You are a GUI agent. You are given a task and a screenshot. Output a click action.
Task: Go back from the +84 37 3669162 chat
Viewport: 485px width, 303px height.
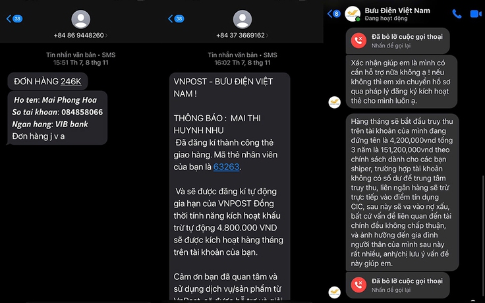click(x=176, y=18)
